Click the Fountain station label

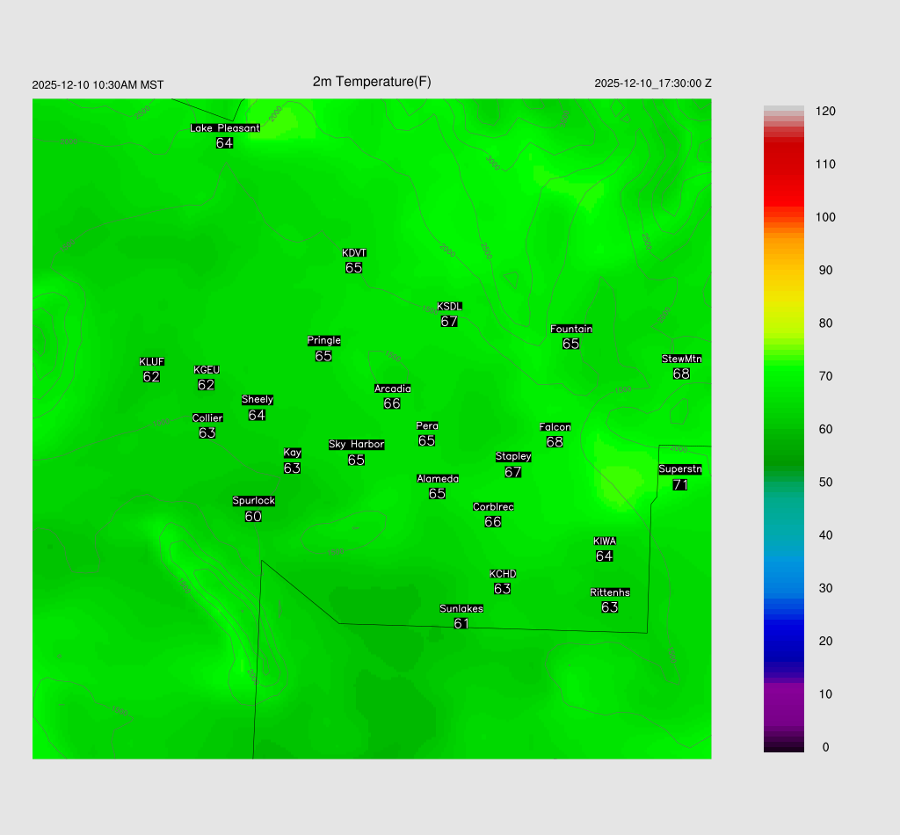(x=571, y=329)
